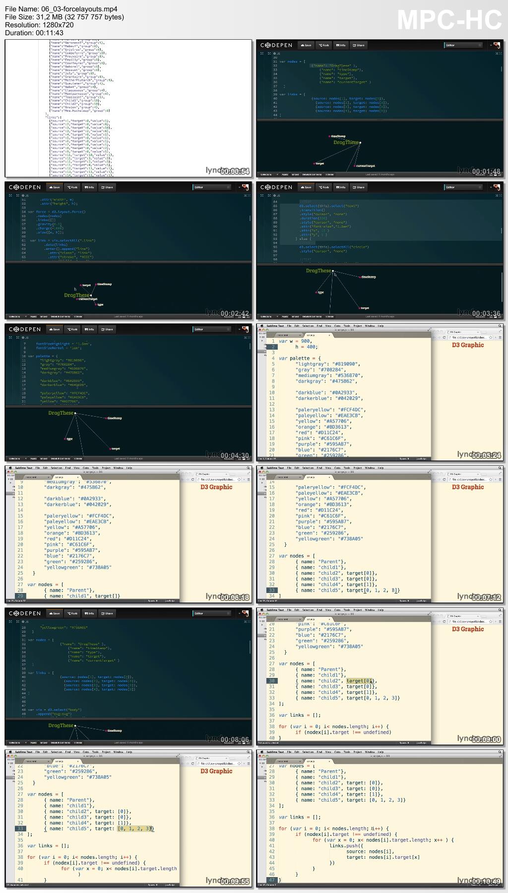Screen dimensions: 508x893
Task: Click Chrome menu icon in the 00:05:24 frame
Action: (501, 338)
